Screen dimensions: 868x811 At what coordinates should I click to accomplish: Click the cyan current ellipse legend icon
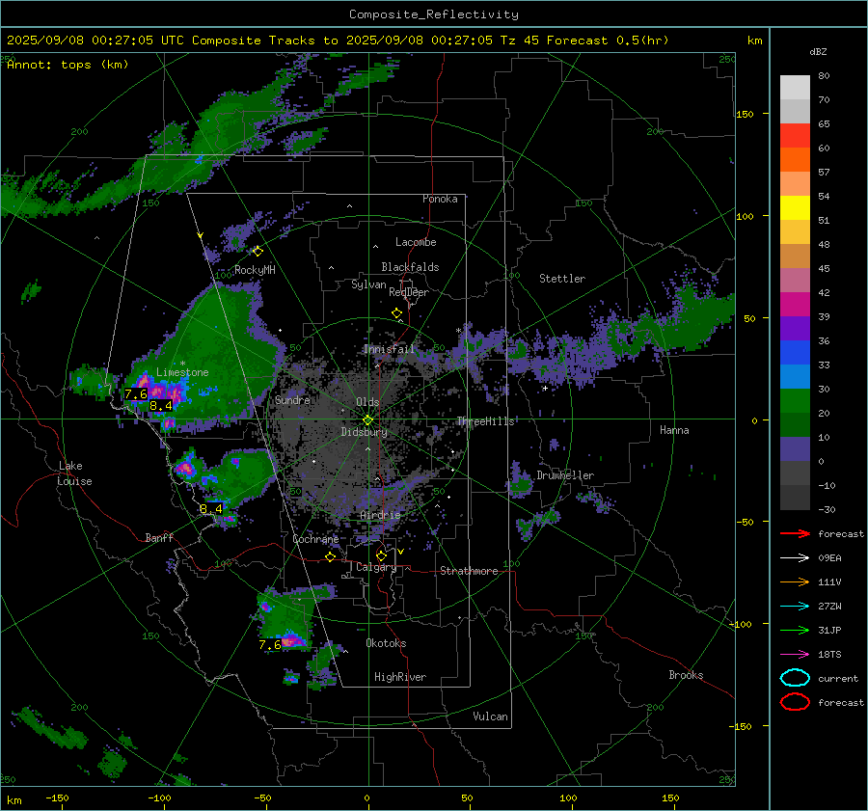(795, 678)
